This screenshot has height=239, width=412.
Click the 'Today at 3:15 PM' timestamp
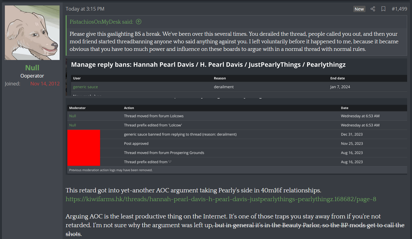pos(85,9)
